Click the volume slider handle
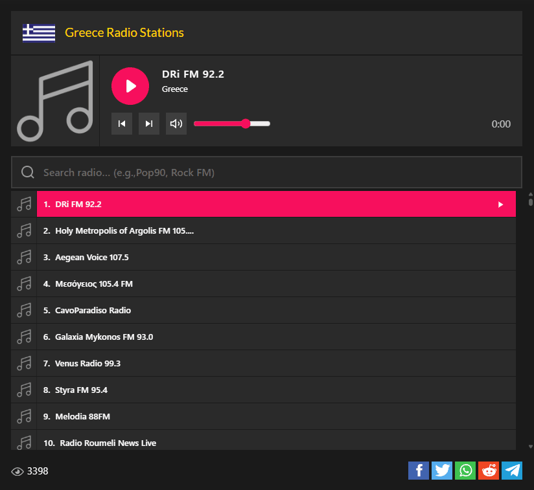Image resolution: width=534 pixels, height=490 pixels. point(246,124)
